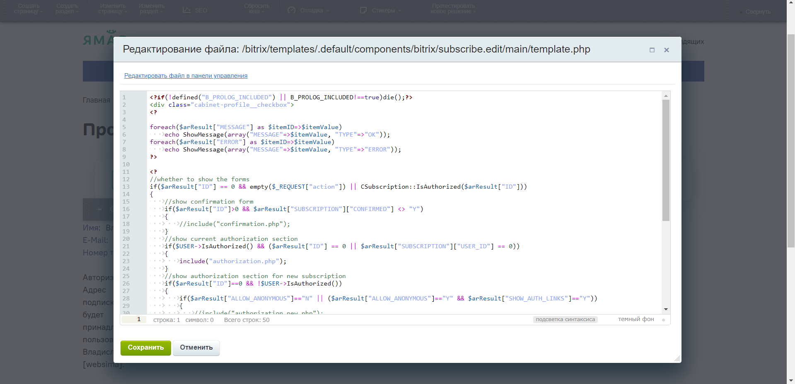Image resolution: width=795 pixels, height=384 pixels.
Task: Toggle темный фон dark background
Action: tap(636, 319)
